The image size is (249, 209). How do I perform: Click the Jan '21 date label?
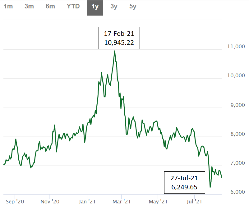[x=87, y=201]
